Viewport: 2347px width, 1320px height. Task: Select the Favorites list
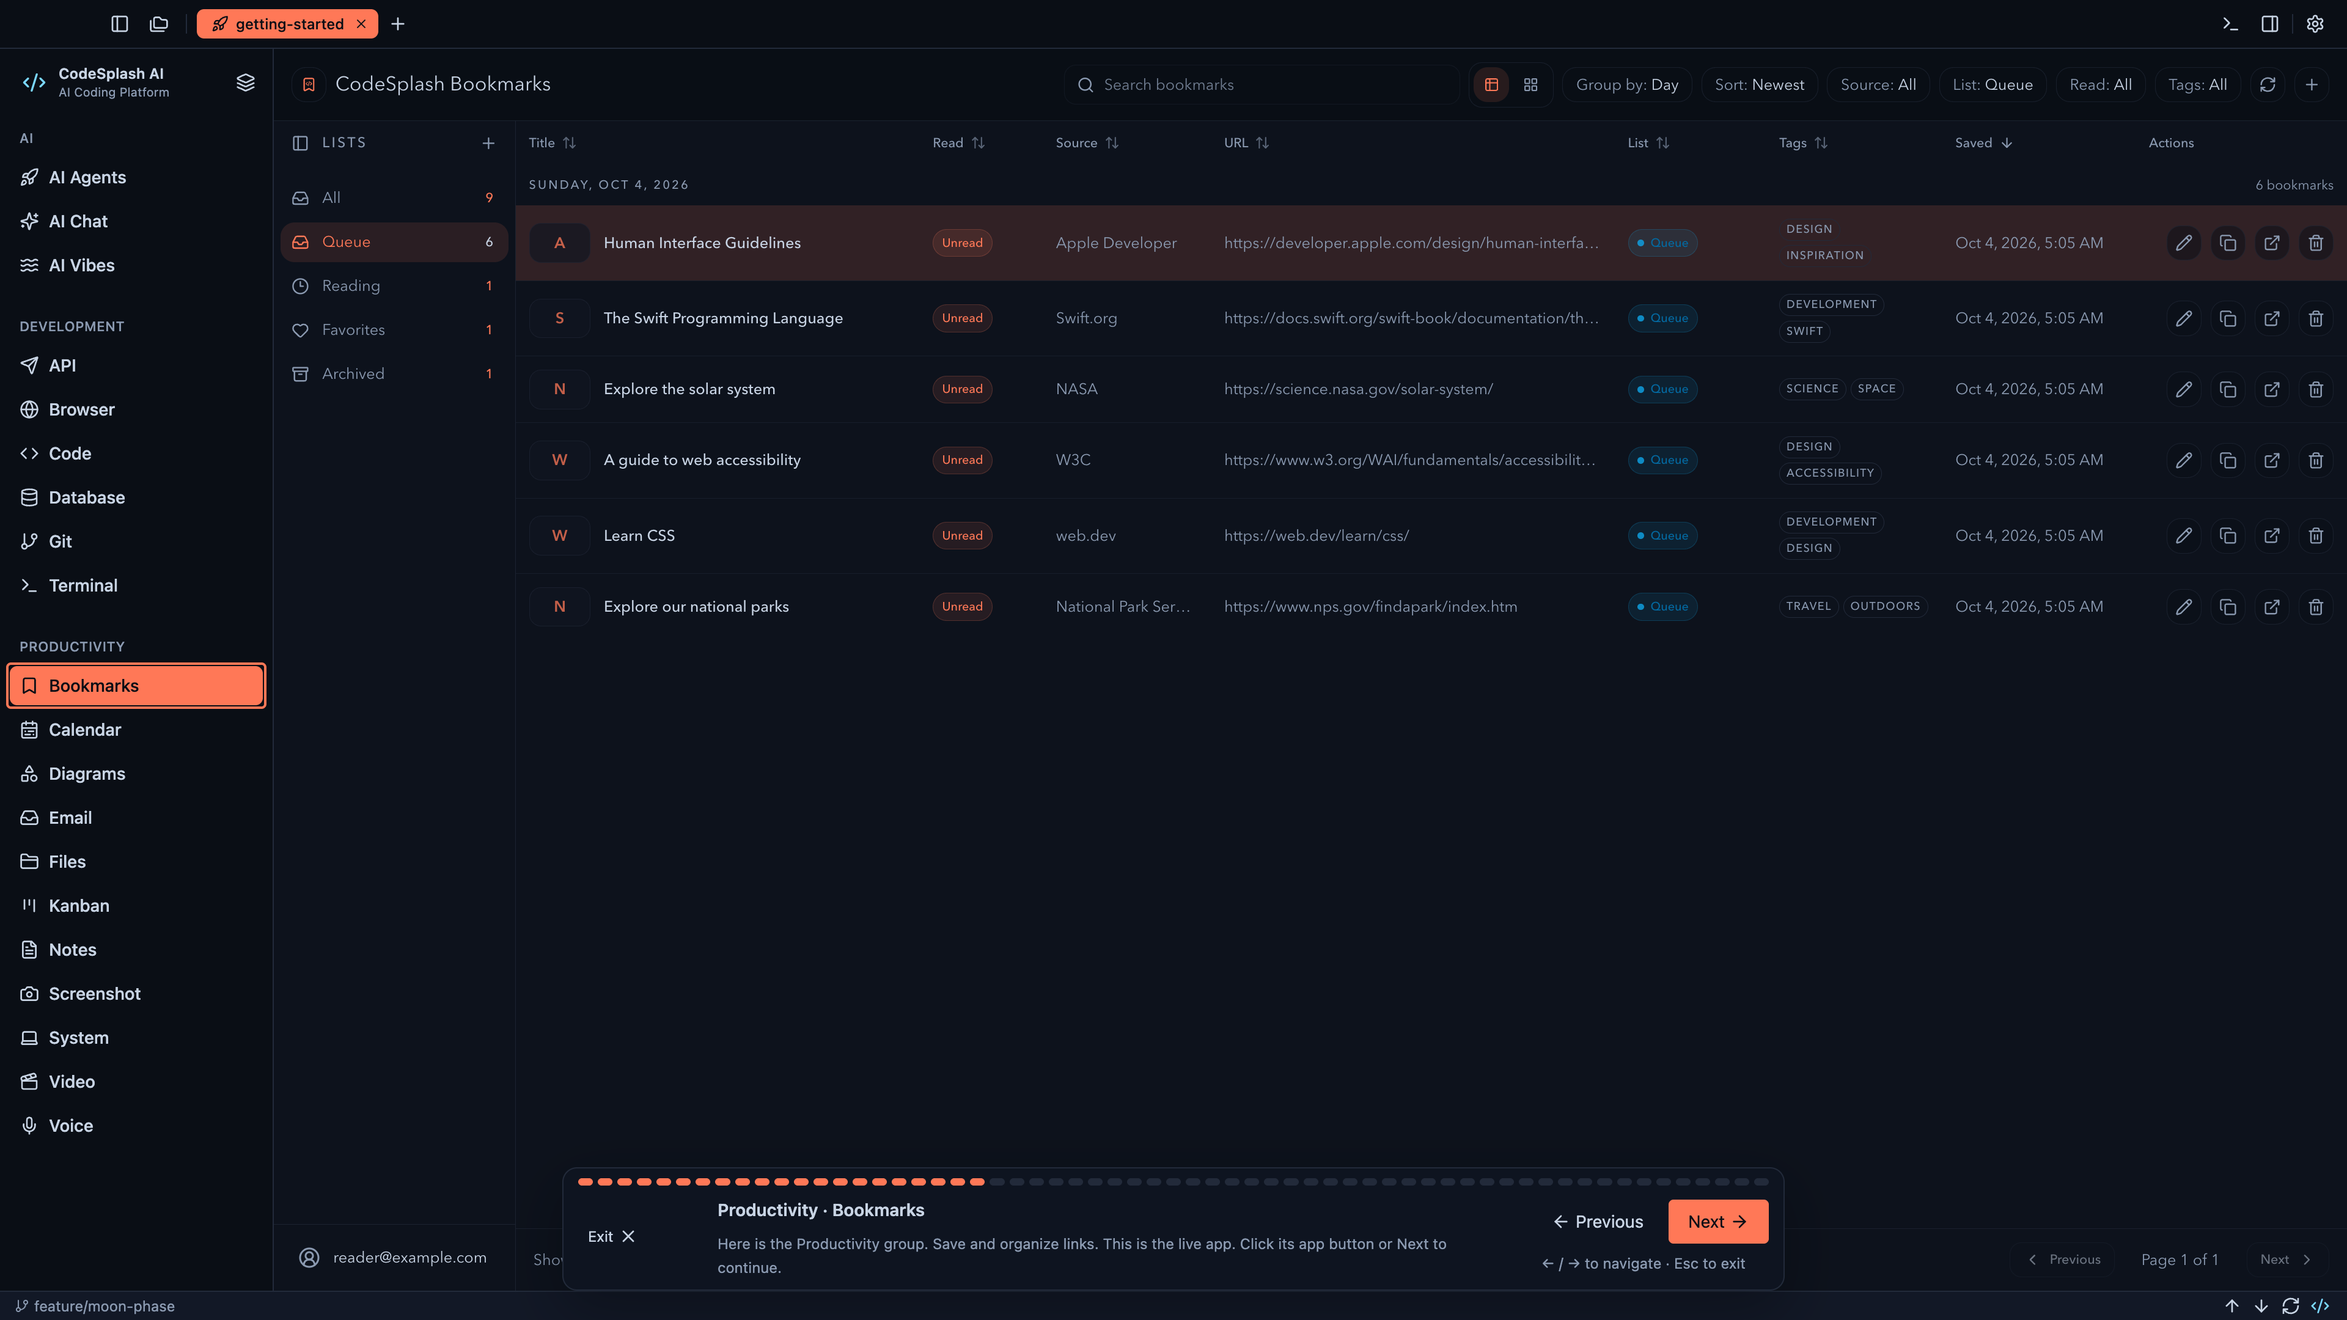pos(394,330)
